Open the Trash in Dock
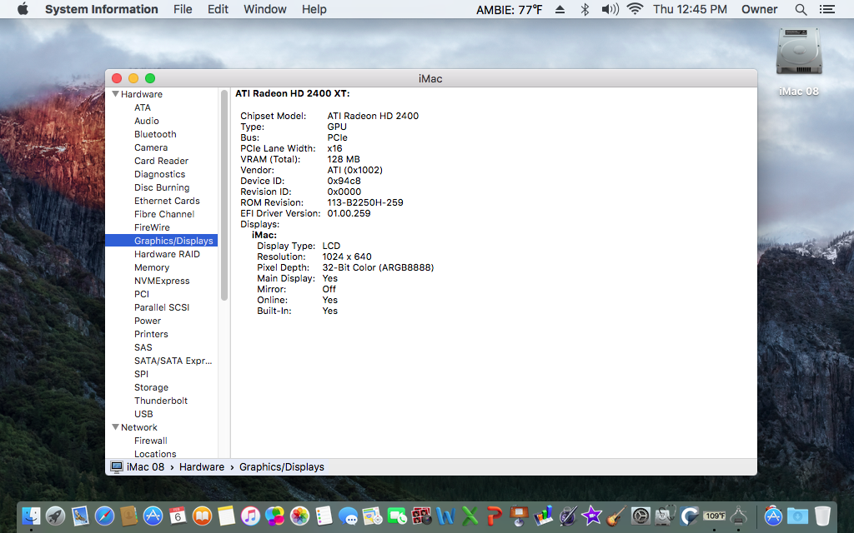The image size is (854, 533). (x=822, y=516)
